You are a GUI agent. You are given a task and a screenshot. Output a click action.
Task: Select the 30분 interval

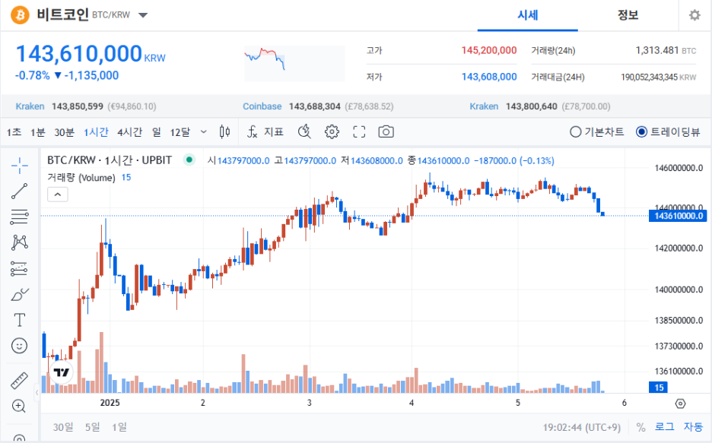pyautogui.click(x=64, y=132)
